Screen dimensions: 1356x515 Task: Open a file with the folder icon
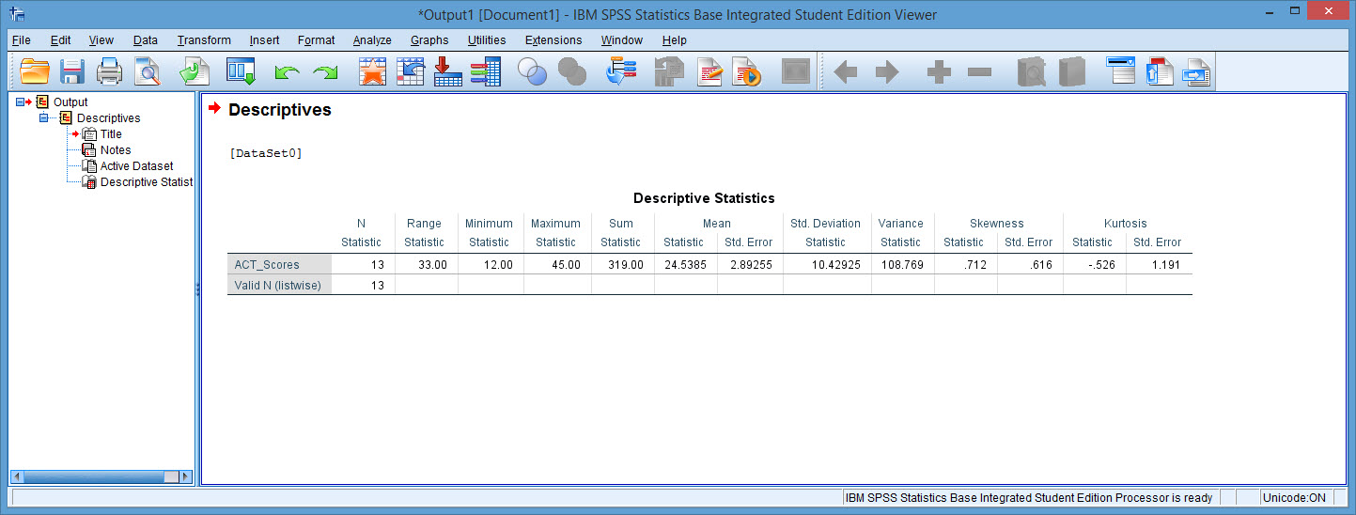(x=35, y=72)
